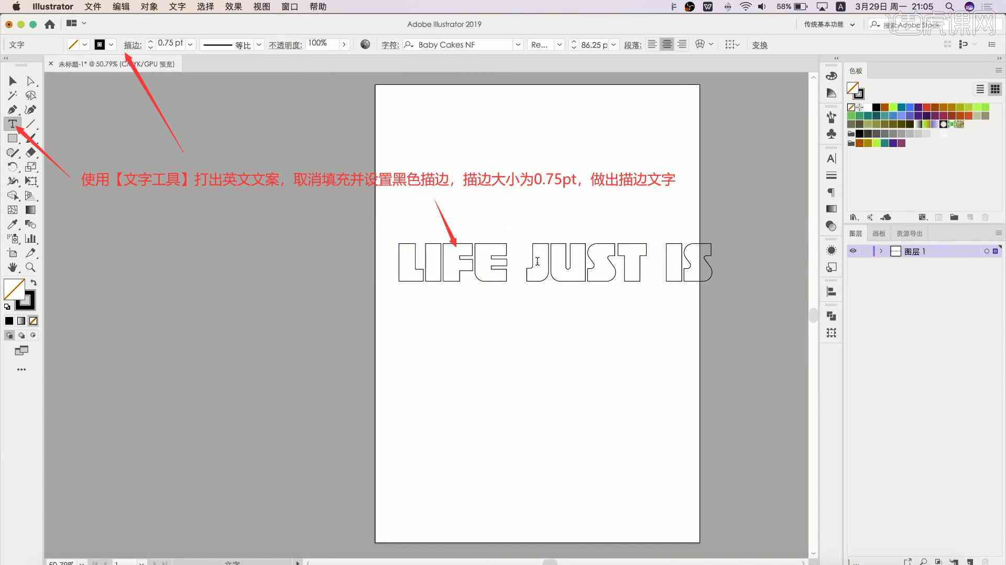Image resolution: width=1006 pixels, height=565 pixels.
Task: Open the 效果 menu
Action: (x=233, y=6)
